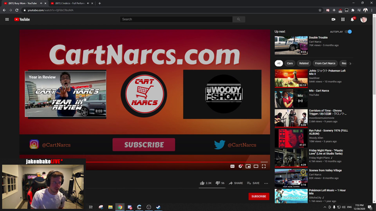Click the SHARE button
This screenshot has width=376, height=211.
(x=236, y=183)
